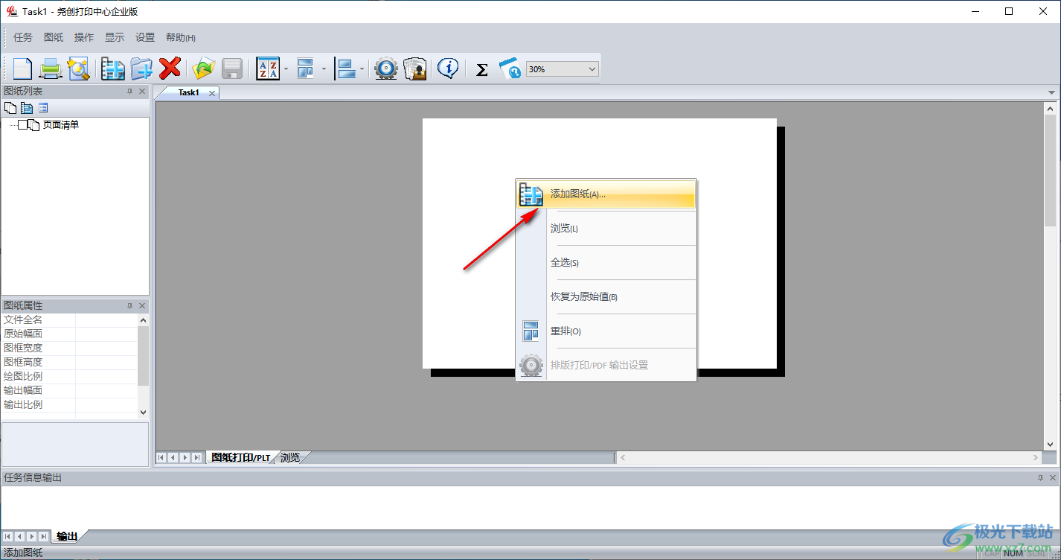This screenshot has height=560, width=1061.
Task: Pin the 图纸列表 panel
Action: (129, 92)
